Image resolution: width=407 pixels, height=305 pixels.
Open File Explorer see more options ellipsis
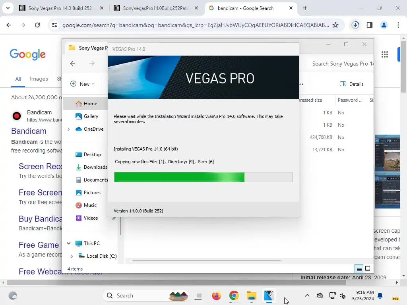[x=301, y=84]
